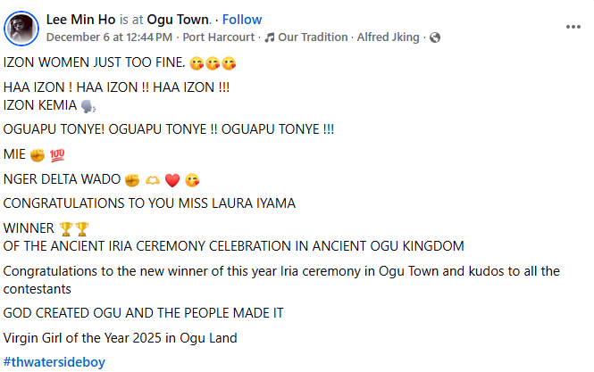Click the public audience globe icon
This screenshot has width=594, height=372.
tap(435, 37)
